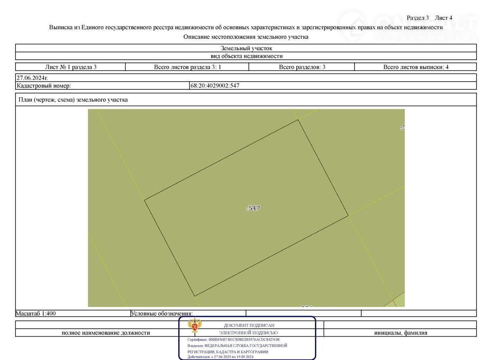Click the 'Масштаб 1:400' scale text
This screenshot has width=492, height=360.
click(36, 313)
